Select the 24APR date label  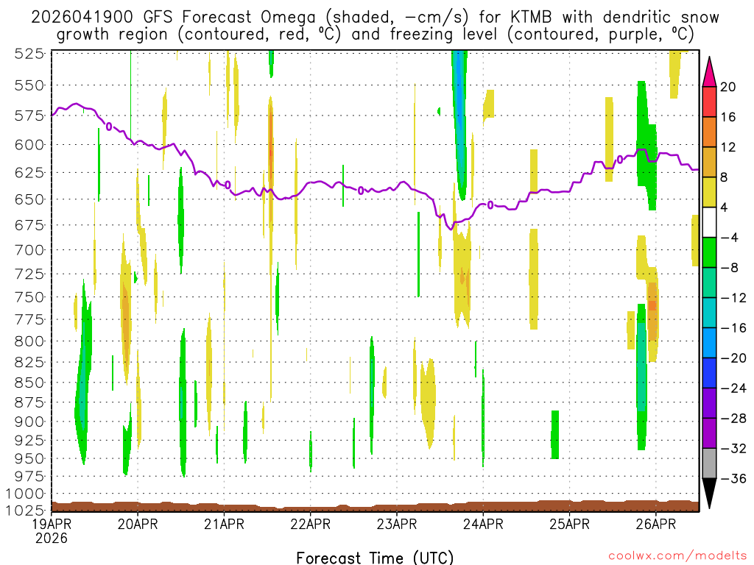tap(483, 524)
